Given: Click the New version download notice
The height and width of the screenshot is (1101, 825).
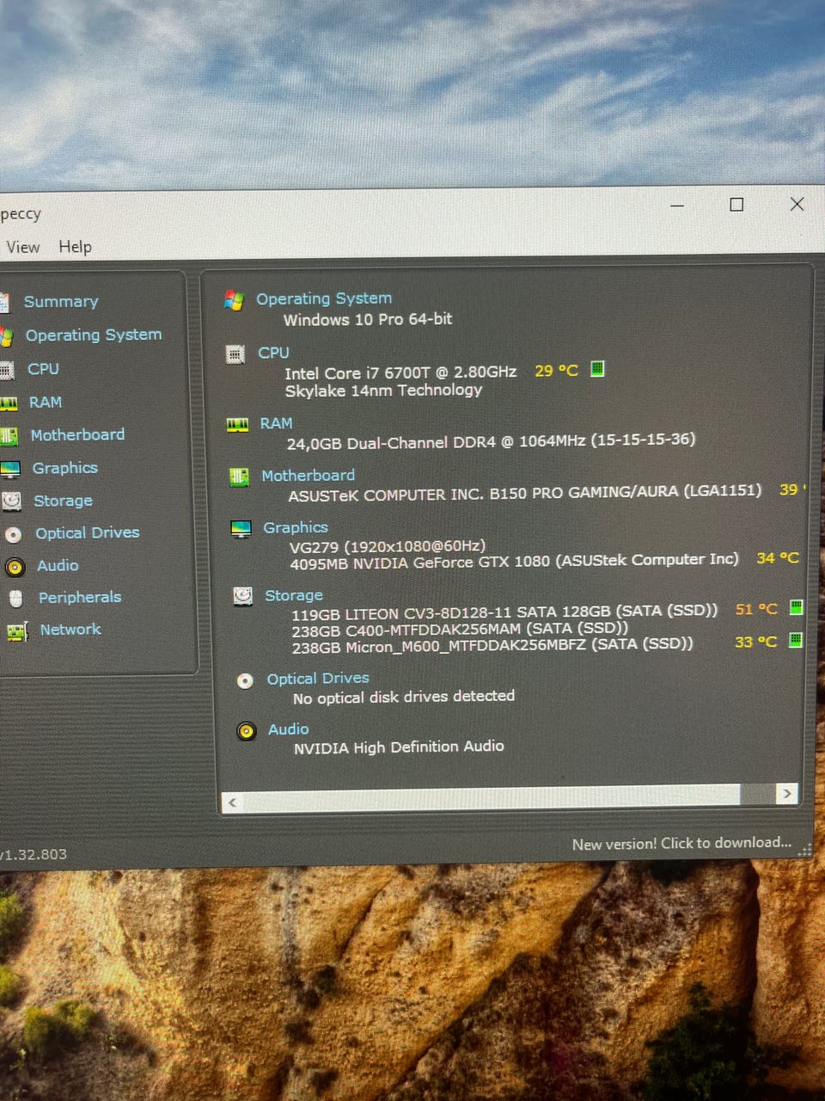Looking at the screenshot, I should tap(681, 843).
